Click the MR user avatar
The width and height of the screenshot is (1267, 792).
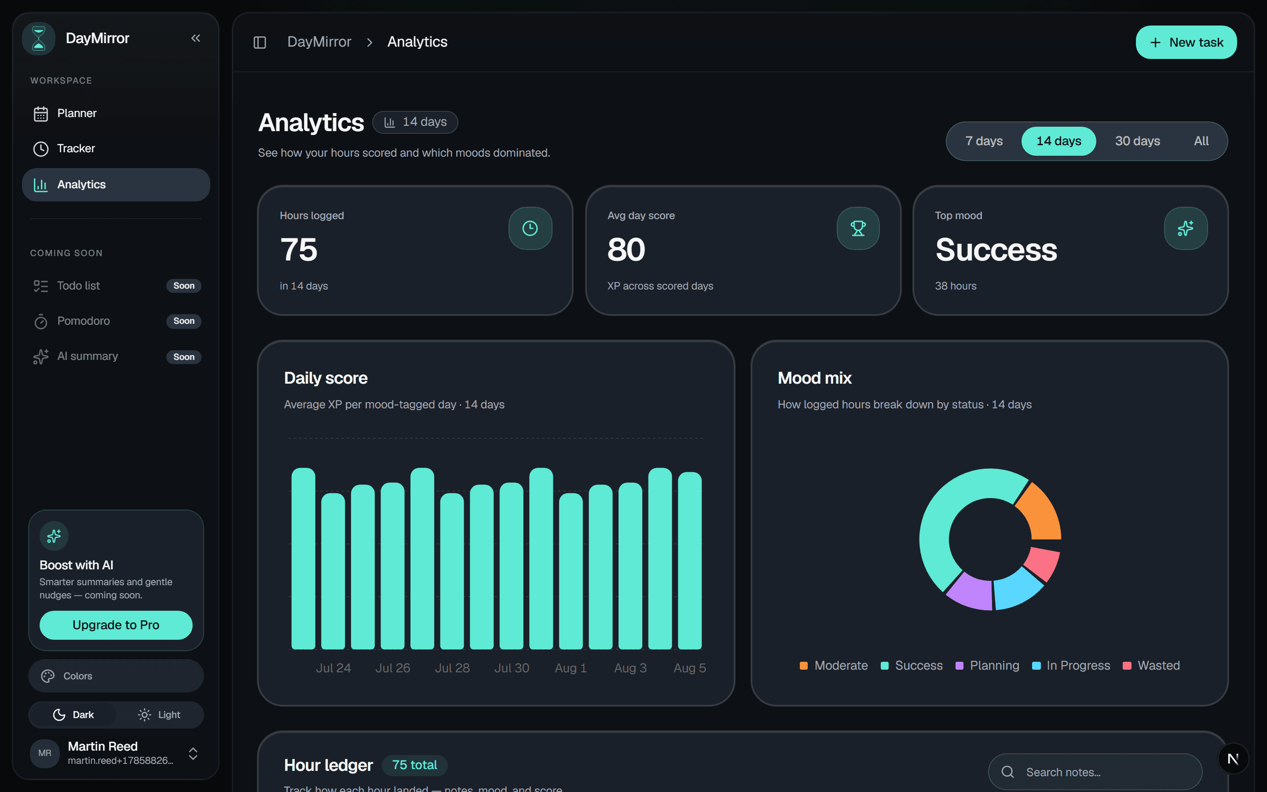45,753
